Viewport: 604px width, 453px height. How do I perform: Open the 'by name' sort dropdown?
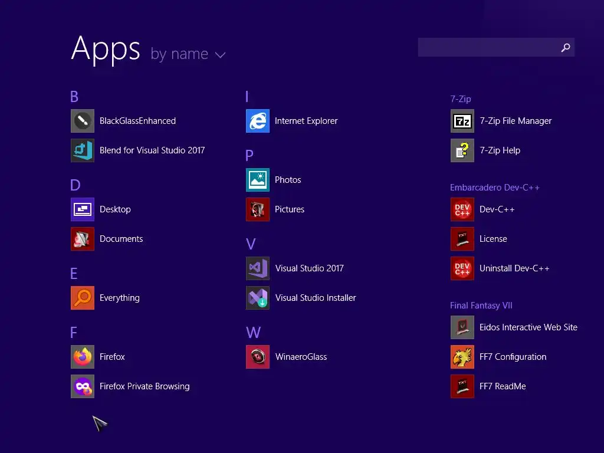pos(188,54)
